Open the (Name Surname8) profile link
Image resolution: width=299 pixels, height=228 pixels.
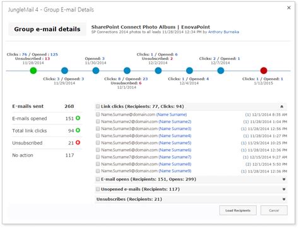[175, 164]
